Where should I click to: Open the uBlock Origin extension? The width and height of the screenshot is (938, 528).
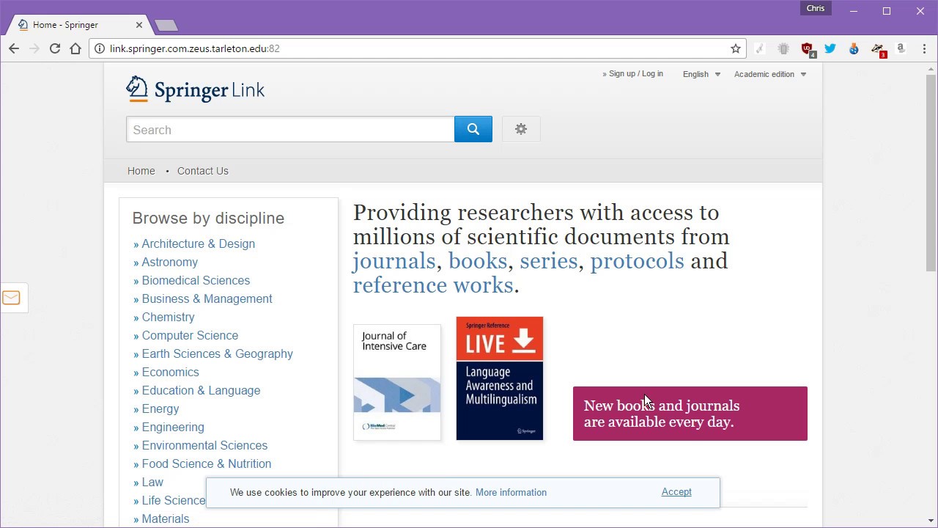(808, 49)
